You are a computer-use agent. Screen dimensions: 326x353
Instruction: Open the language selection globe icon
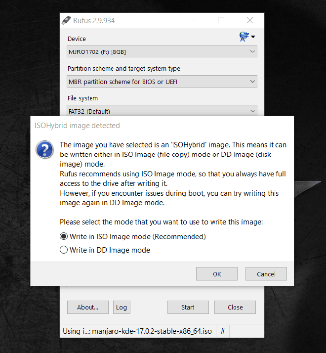tap(244, 37)
